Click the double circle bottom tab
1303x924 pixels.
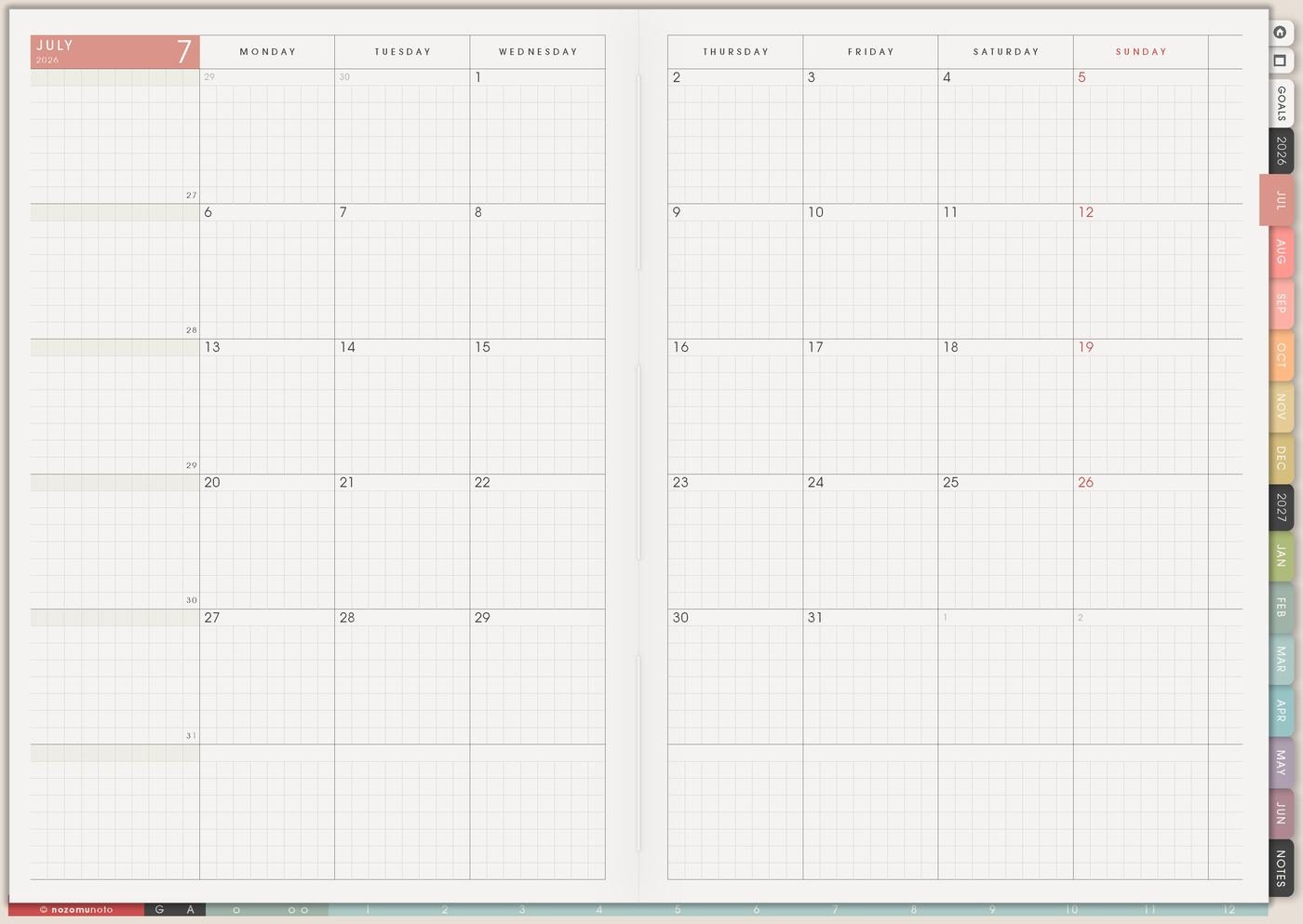coord(298,909)
